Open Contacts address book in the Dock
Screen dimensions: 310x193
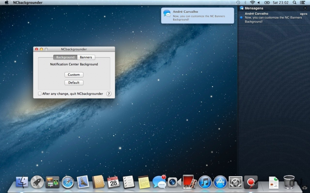pyautogui.click(x=98, y=182)
